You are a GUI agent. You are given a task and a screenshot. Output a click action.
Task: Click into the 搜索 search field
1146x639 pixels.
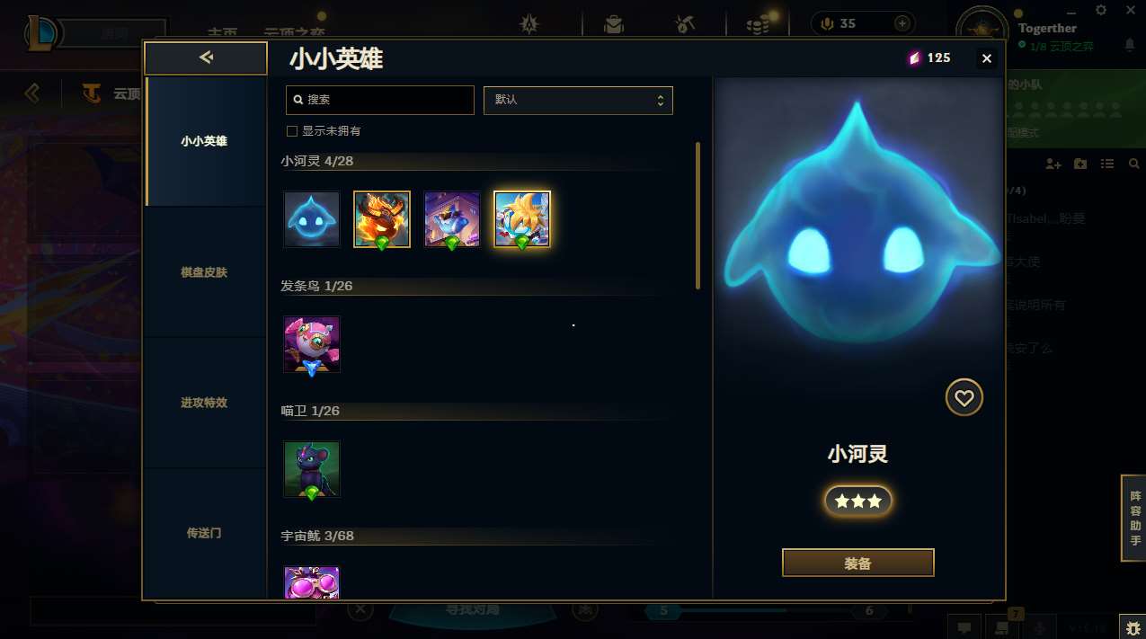pyautogui.click(x=380, y=100)
